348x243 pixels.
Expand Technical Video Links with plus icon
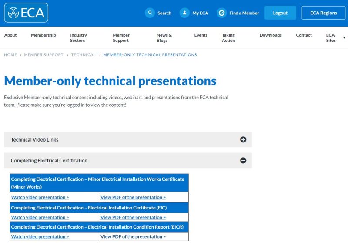coord(243,139)
